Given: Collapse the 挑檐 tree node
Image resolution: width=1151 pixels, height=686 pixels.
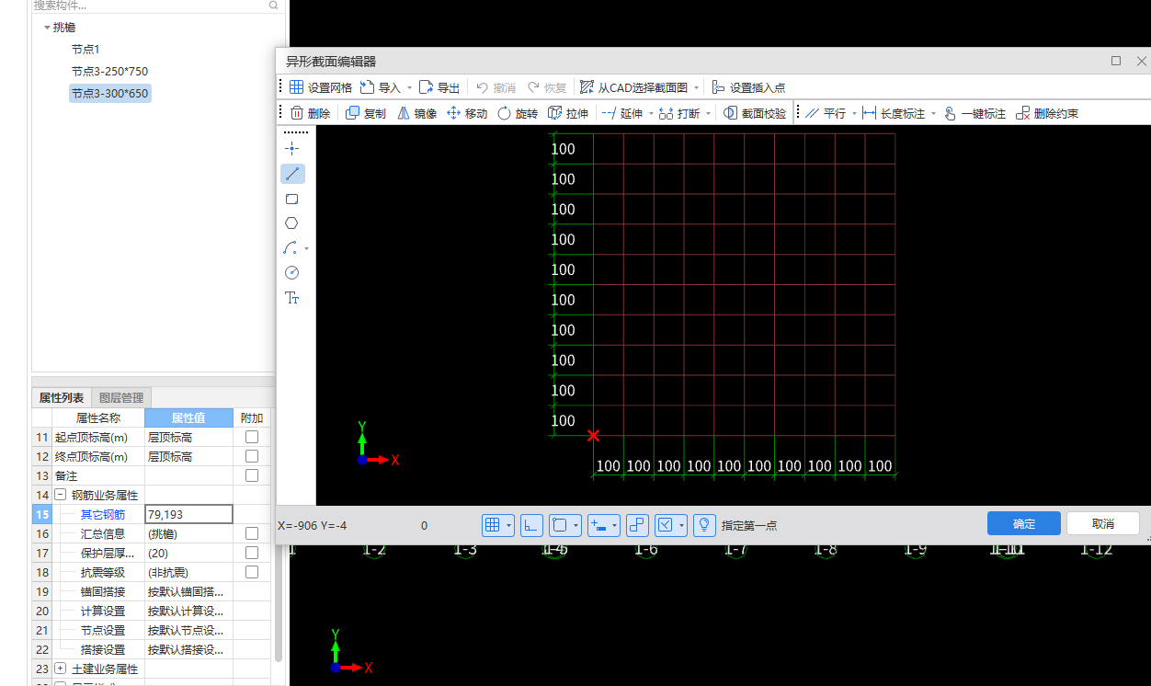Looking at the screenshot, I should coord(47,28).
